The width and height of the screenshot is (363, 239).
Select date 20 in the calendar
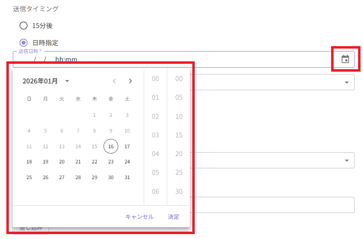pos(62,161)
